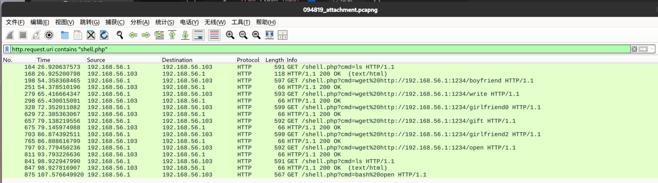
Task: Start capture with the shark fin icon
Action: 10,35
